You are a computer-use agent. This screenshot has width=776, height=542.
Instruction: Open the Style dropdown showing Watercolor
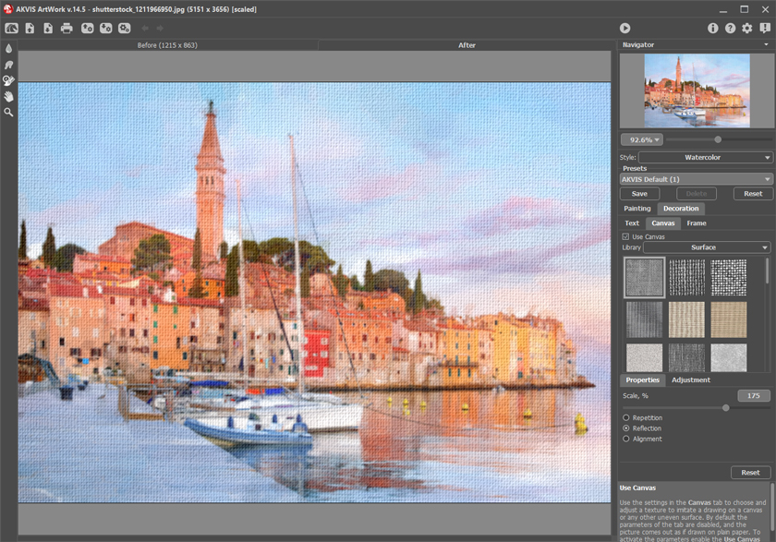pyautogui.click(x=705, y=157)
